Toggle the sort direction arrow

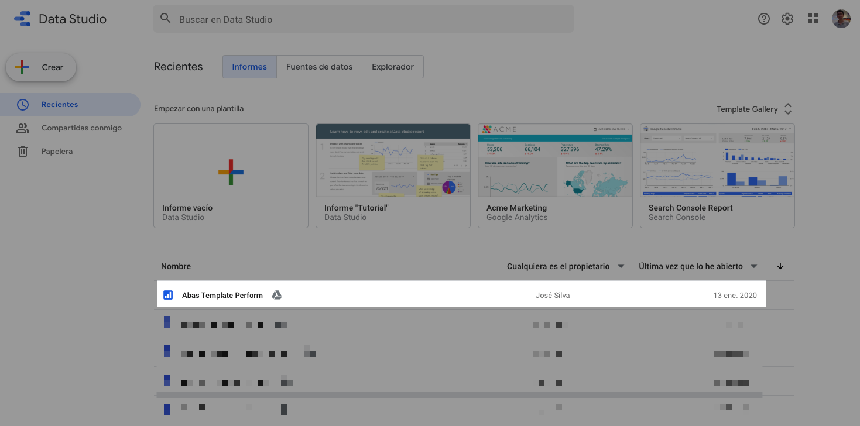click(x=780, y=266)
